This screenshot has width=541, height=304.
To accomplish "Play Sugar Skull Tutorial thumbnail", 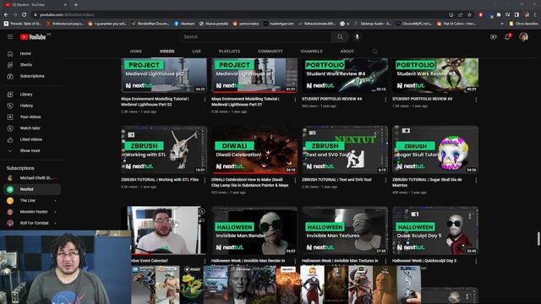I will pos(435,149).
